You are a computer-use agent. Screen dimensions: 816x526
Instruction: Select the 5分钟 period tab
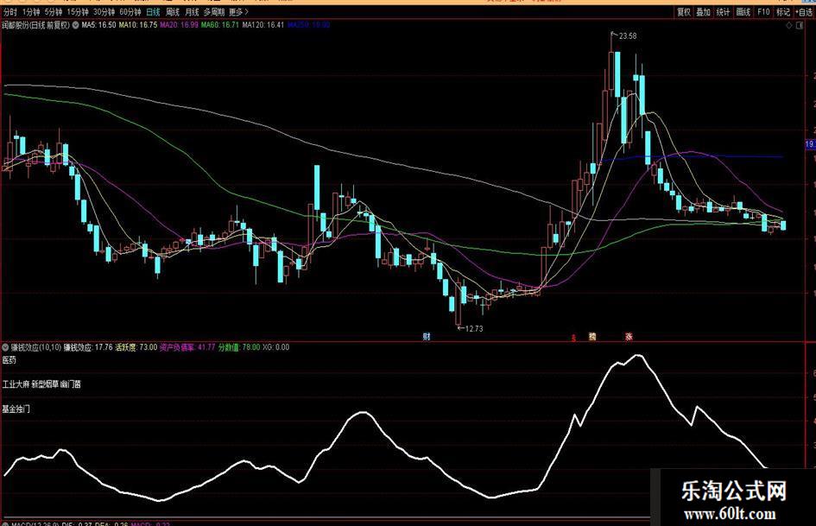(53, 11)
